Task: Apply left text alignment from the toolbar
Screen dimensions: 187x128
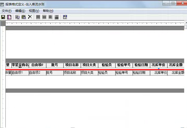Action: (x=50, y=17)
